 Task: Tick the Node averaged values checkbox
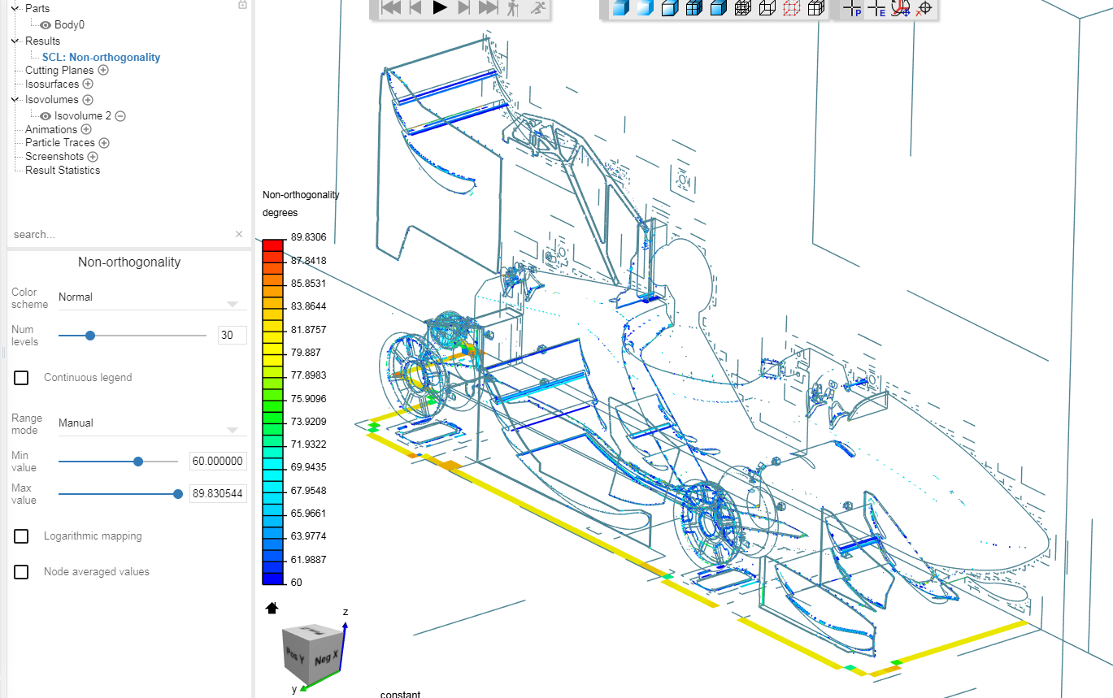click(21, 572)
